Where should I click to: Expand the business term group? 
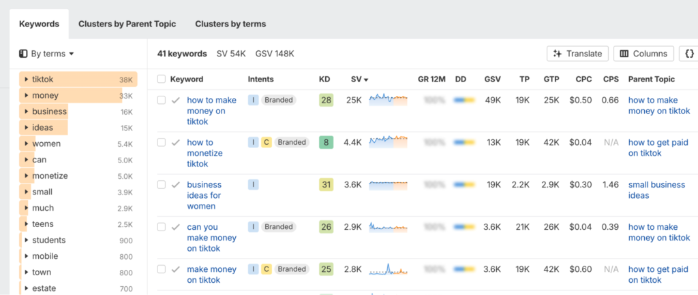point(27,111)
